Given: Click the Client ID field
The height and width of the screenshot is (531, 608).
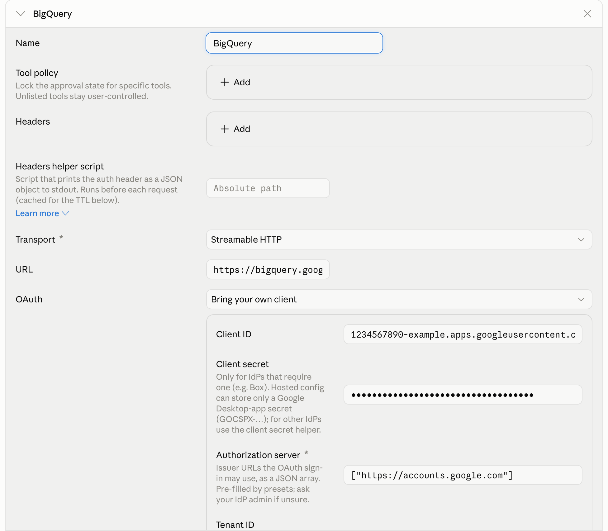Looking at the screenshot, I should [463, 334].
